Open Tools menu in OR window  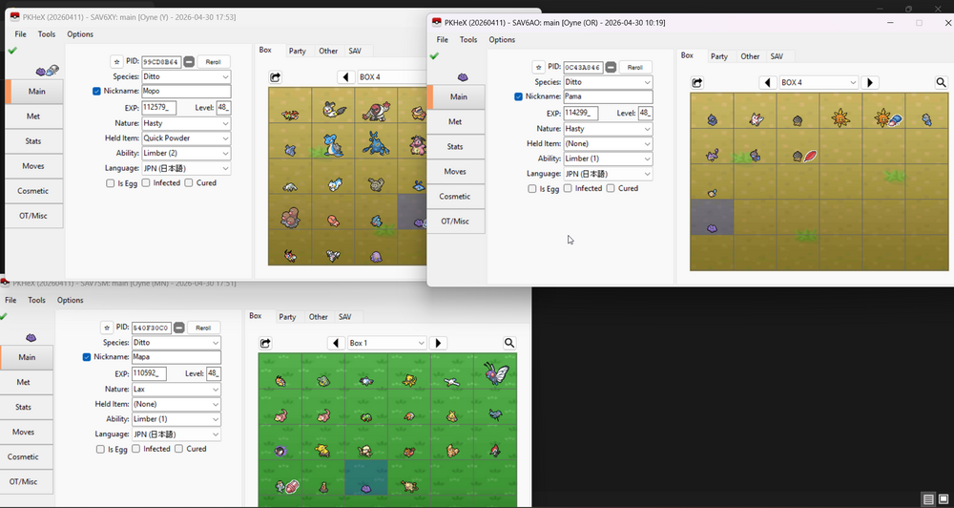468,39
